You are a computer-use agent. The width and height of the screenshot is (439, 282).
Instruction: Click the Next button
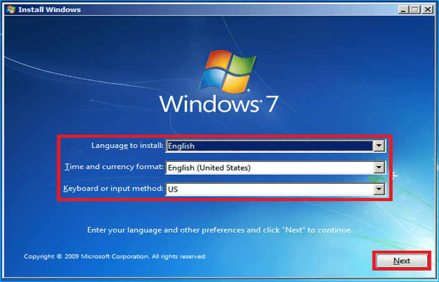point(401,261)
